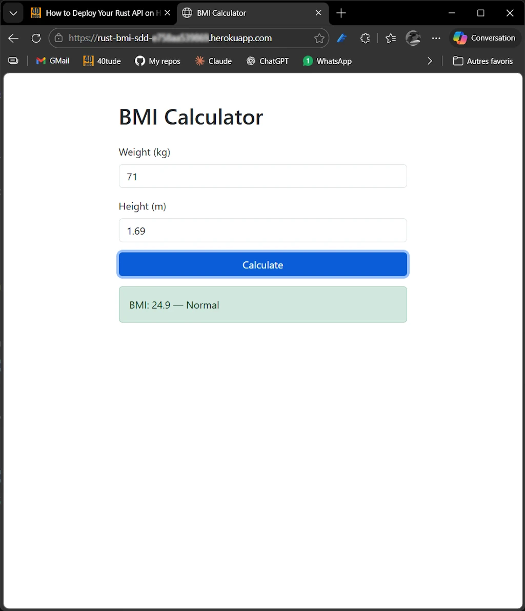The height and width of the screenshot is (611, 525).
Task: Show more bookmarks with chevron
Action: coord(430,61)
